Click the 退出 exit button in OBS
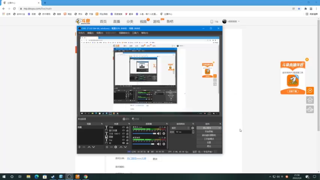This screenshot has height=180, width=320. [x=209, y=146]
